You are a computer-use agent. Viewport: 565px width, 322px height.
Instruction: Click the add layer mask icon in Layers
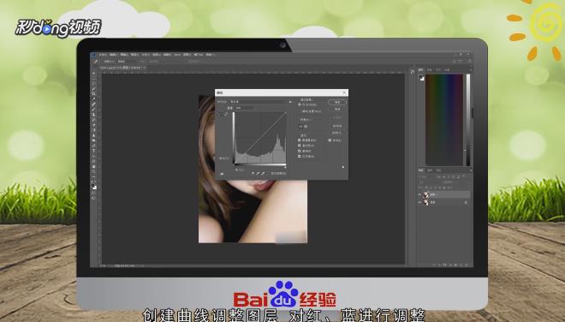[444, 265]
